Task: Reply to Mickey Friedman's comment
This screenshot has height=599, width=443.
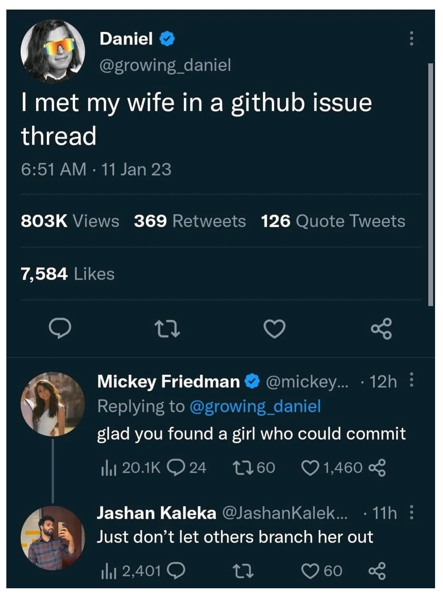Action: tap(175, 468)
